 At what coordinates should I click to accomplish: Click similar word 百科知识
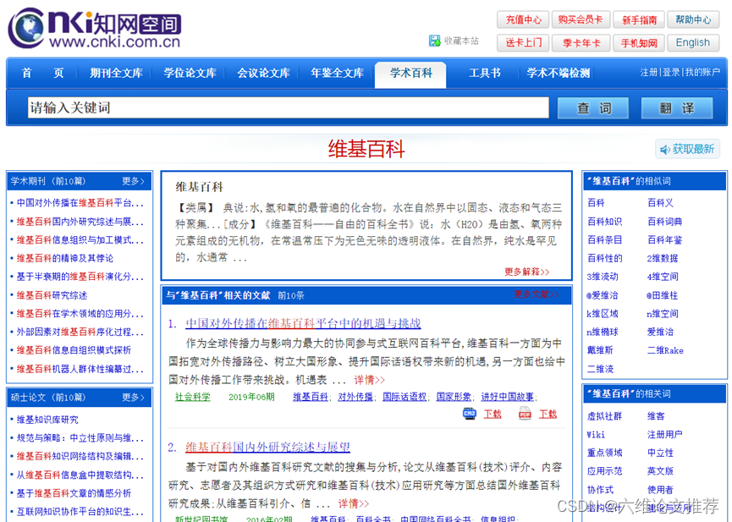604,222
